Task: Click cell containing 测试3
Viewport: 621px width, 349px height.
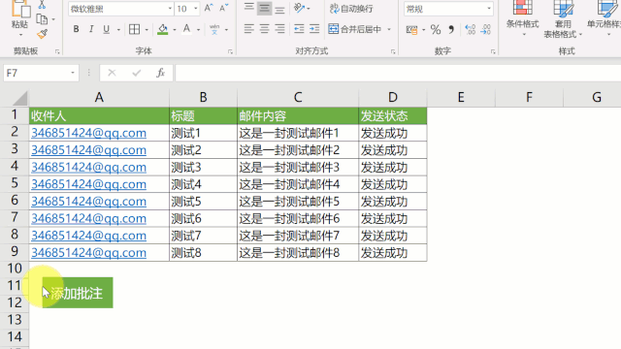Action: tap(203, 168)
